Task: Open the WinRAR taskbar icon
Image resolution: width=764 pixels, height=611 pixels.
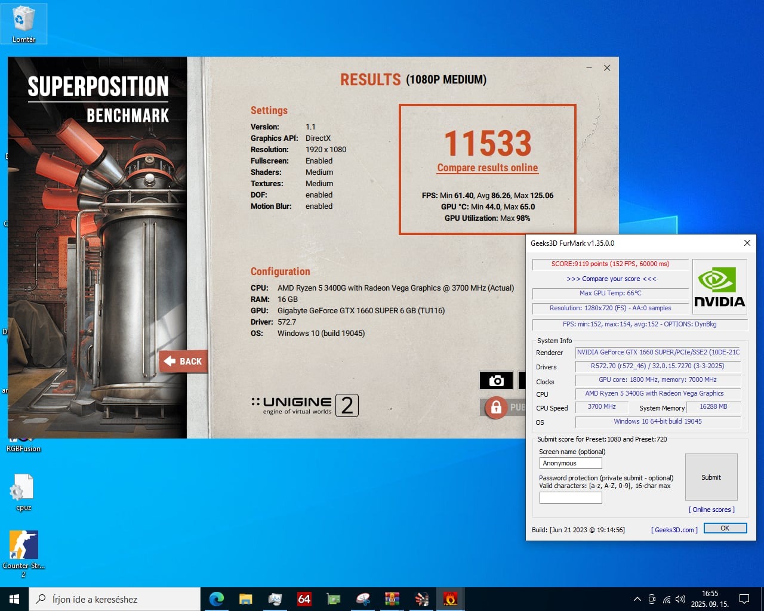Action: [x=392, y=599]
